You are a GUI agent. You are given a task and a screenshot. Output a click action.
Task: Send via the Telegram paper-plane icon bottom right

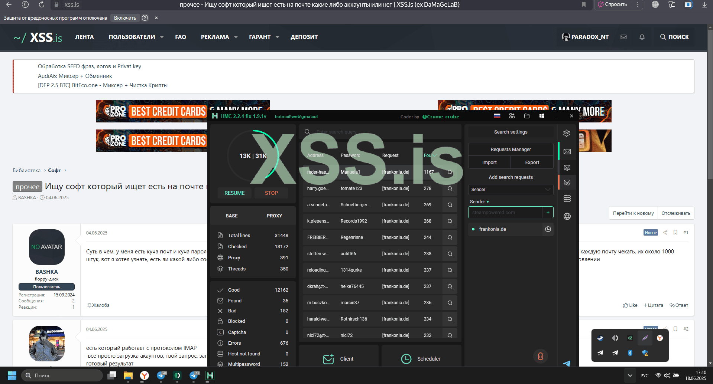pyautogui.click(x=567, y=364)
